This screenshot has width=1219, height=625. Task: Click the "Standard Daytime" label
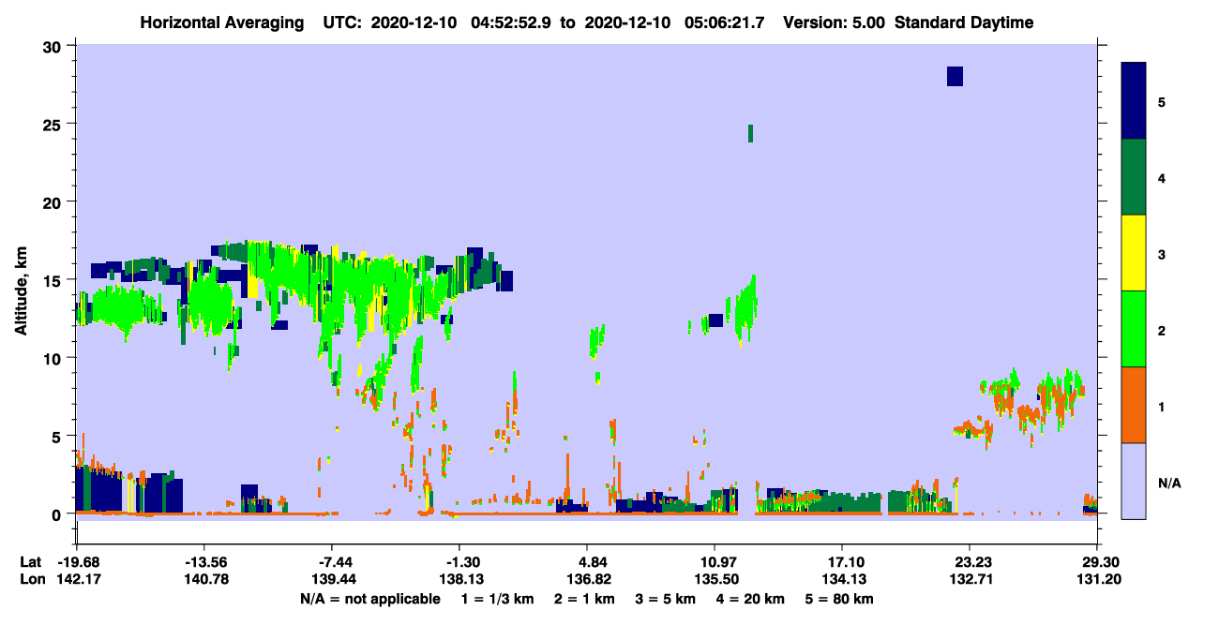(964, 22)
